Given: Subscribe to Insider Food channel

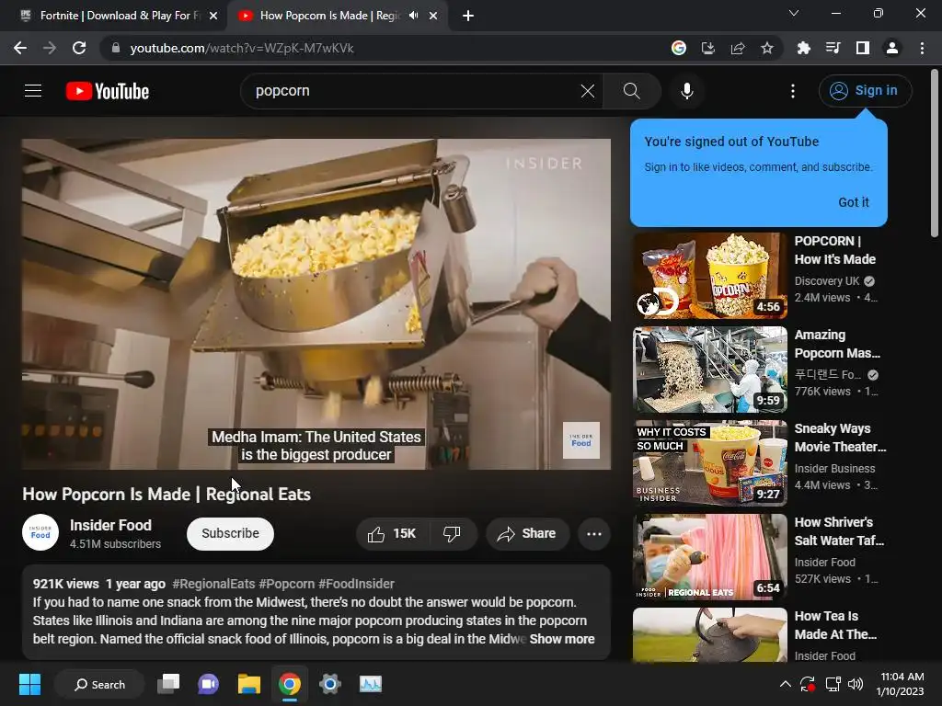Looking at the screenshot, I should point(230,534).
